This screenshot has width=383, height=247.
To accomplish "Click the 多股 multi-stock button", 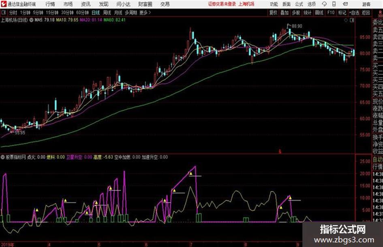I will coord(296,13).
